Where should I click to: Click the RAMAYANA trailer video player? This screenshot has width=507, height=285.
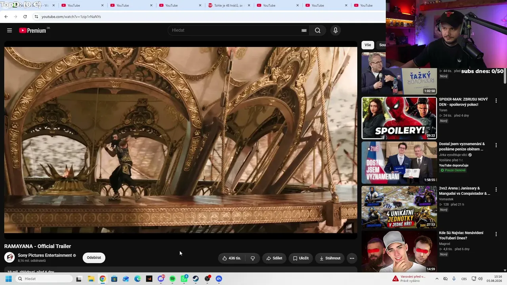[x=181, y=140]
